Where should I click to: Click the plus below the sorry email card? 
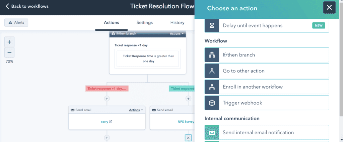point(107,138)
